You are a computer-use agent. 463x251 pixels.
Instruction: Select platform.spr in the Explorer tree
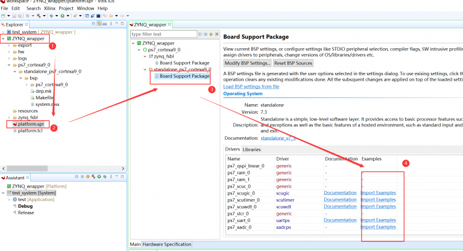pos(30,123)
